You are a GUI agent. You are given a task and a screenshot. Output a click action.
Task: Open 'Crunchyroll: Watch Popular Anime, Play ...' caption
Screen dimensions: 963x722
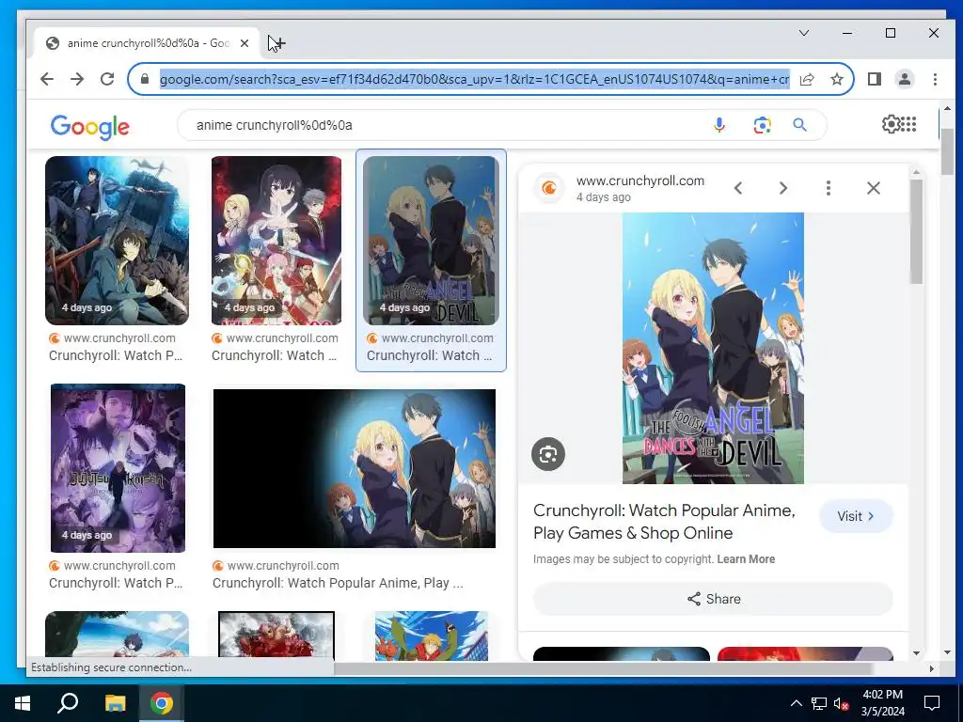point(338,583)
